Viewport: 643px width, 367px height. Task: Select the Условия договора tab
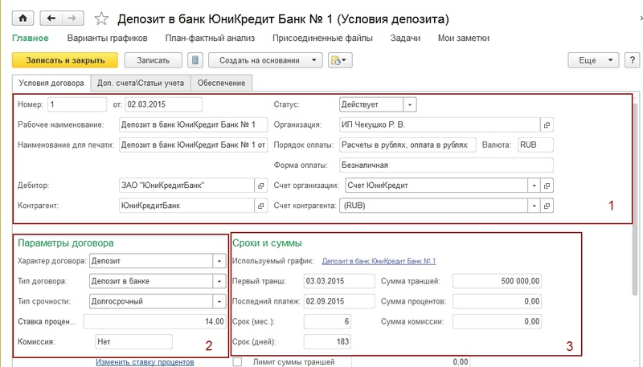pos(51,83)
